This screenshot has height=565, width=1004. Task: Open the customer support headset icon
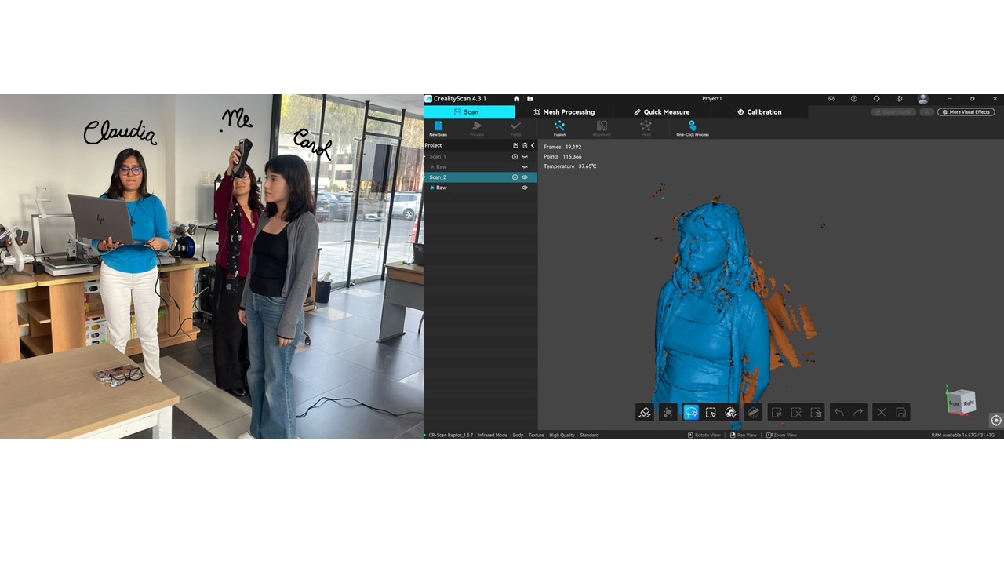876,99
